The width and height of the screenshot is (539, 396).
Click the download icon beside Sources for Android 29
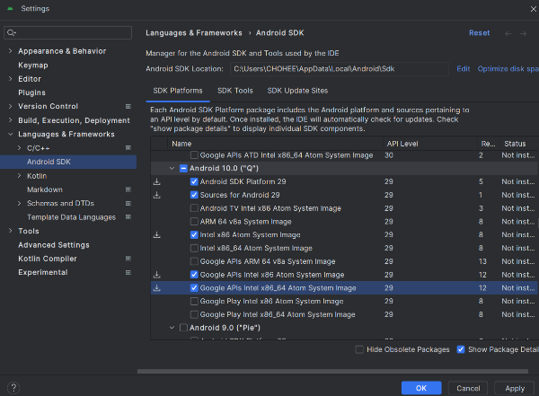point(156,195)
